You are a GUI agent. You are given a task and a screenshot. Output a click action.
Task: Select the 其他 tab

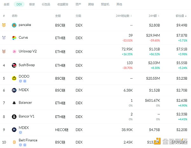coord(119,4)
